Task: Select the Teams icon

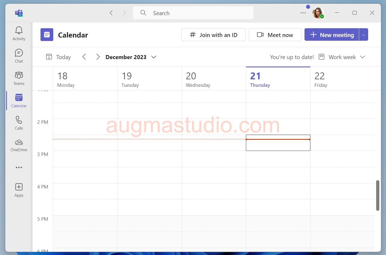Action: tap(19, 78)
